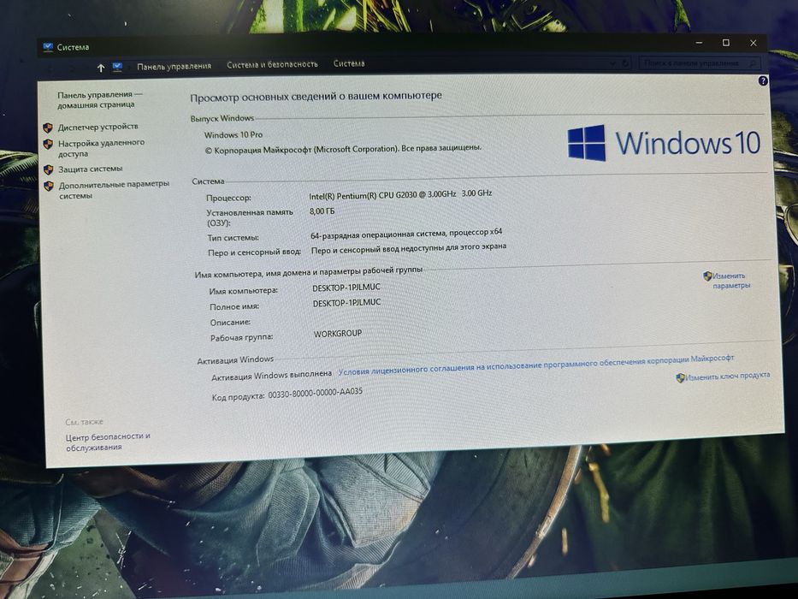
Task: Open the license agreement terms link
Action: coord(536,365)
